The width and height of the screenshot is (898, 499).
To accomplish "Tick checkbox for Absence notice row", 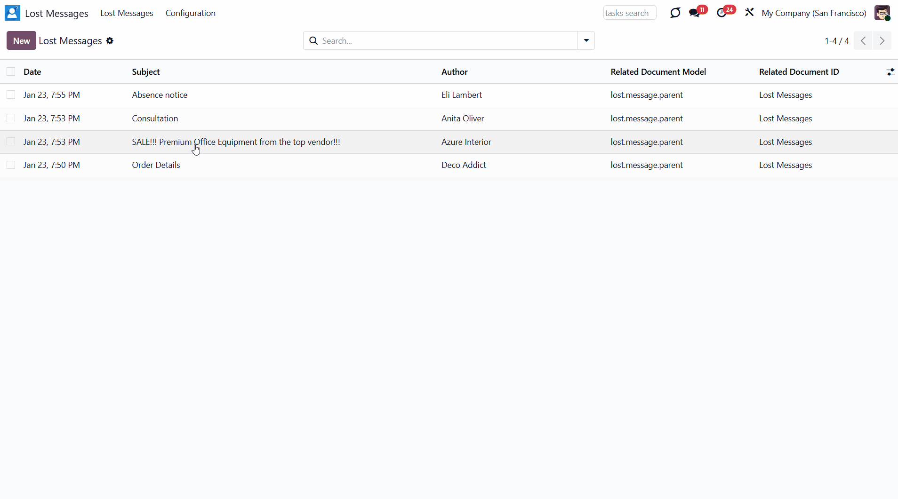I will click(11, 95).
